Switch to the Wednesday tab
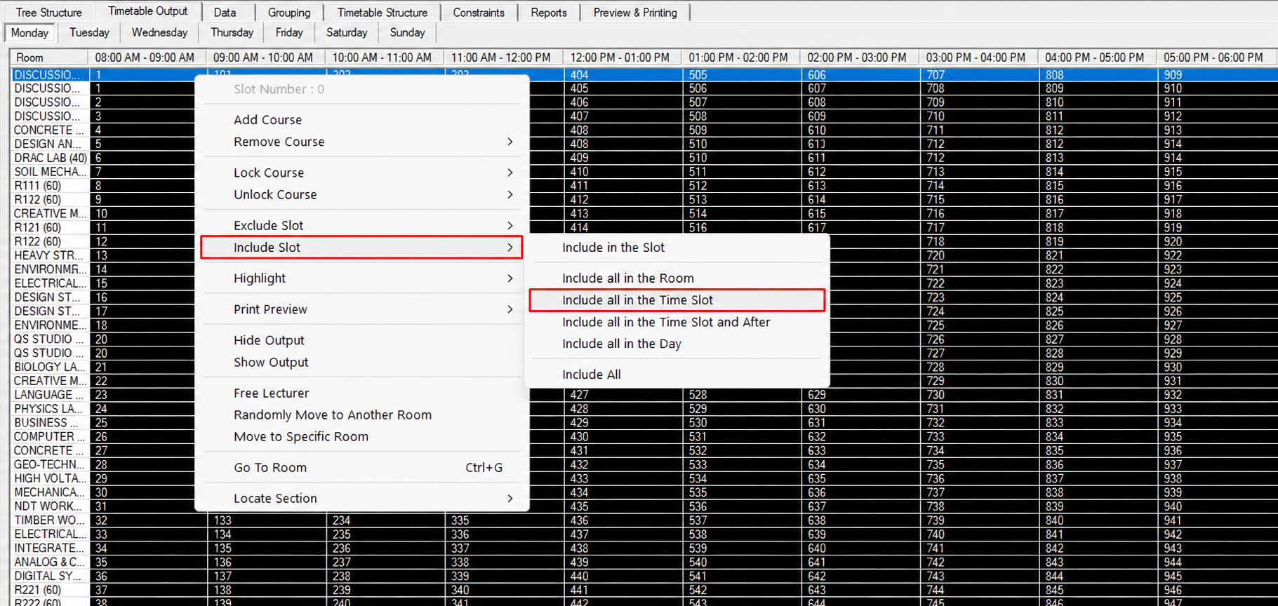Viewport: 1278px width, 606px height. tap(159, 32)
